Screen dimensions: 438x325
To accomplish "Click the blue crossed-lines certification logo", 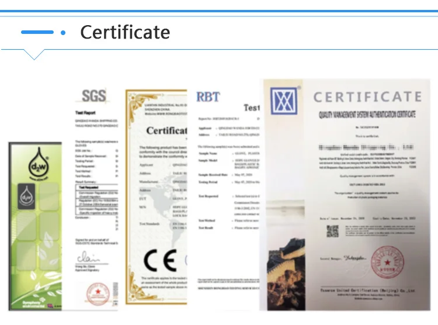I will click(x=283, y=101).
